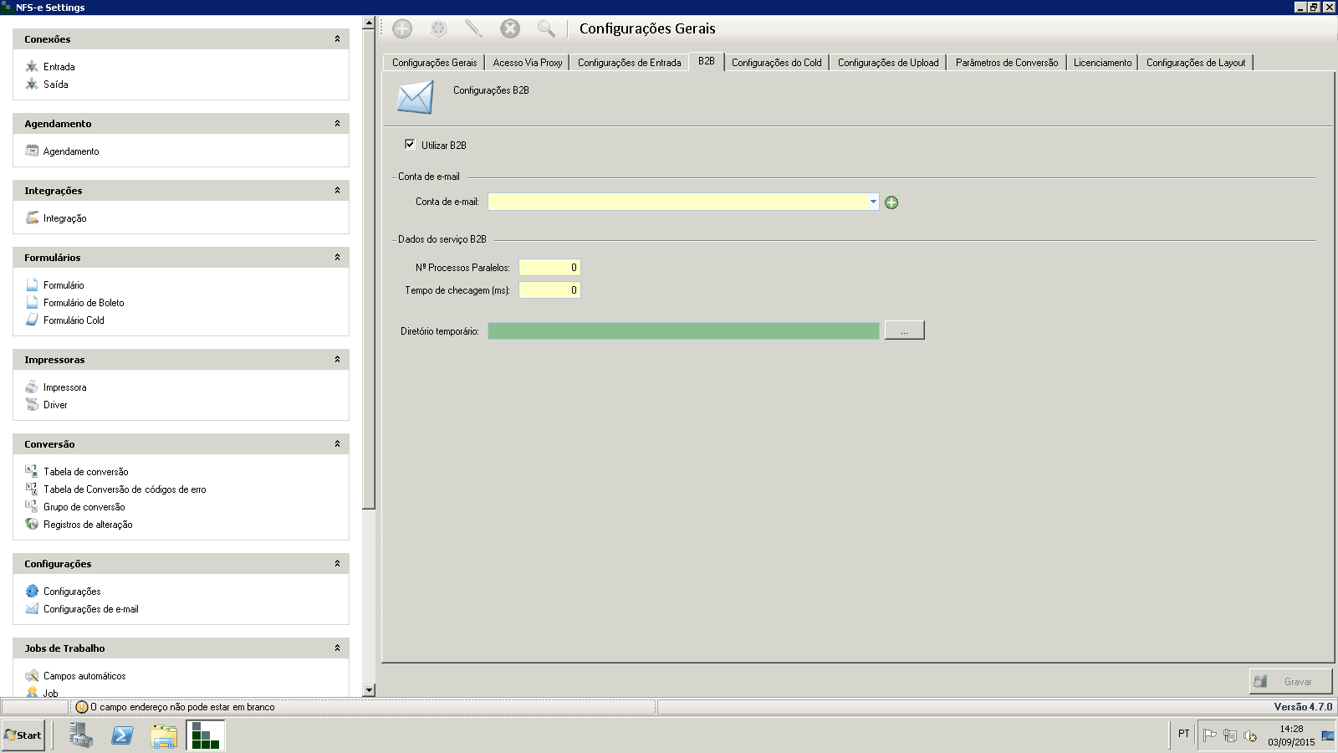Click the Diretório temporário field

click(x=683, y=330)
